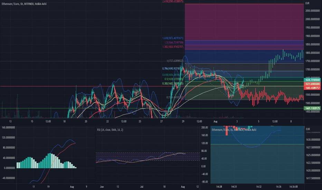This screenshot has height=190, width=322.
Task: Click 0.00000000 on the MACD panel axis
Action: coord(9,168)
